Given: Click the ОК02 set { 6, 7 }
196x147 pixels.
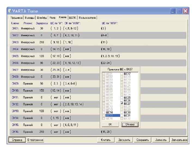Looking at the screenshot, I should pyautogui.click(x=56, y=35).
